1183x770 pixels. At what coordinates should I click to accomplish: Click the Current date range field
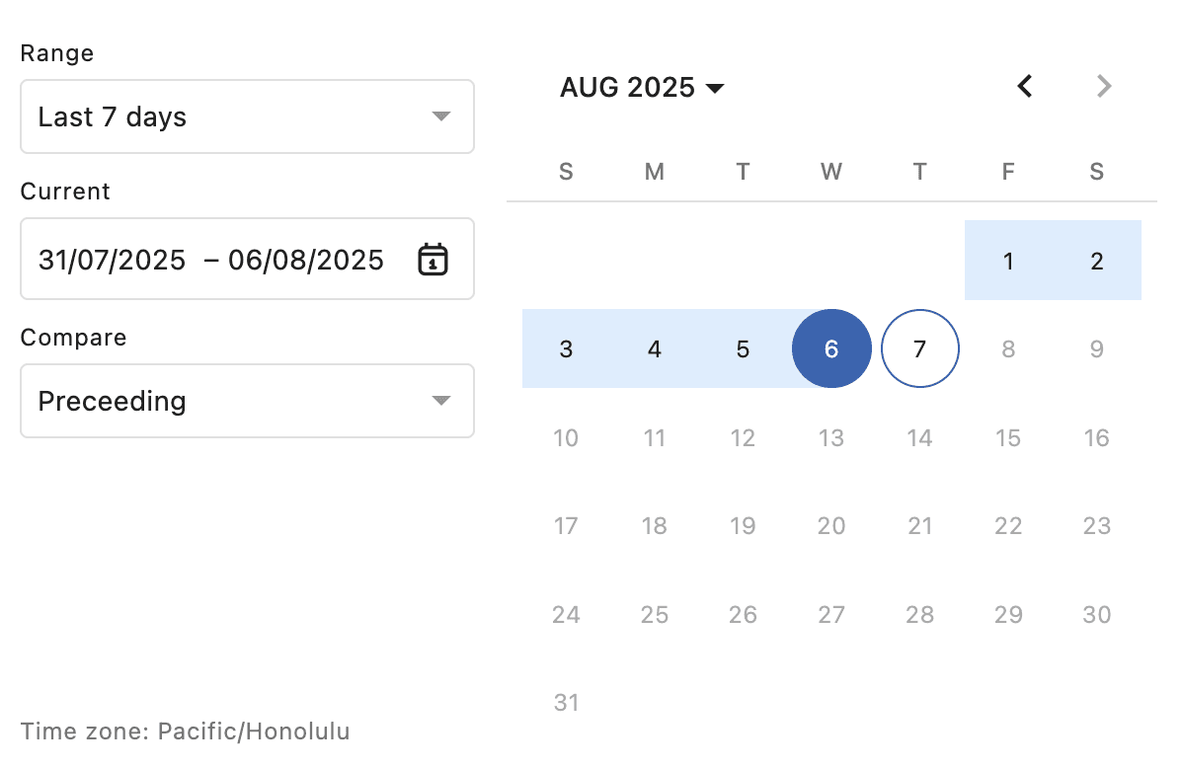click(211, 260)
